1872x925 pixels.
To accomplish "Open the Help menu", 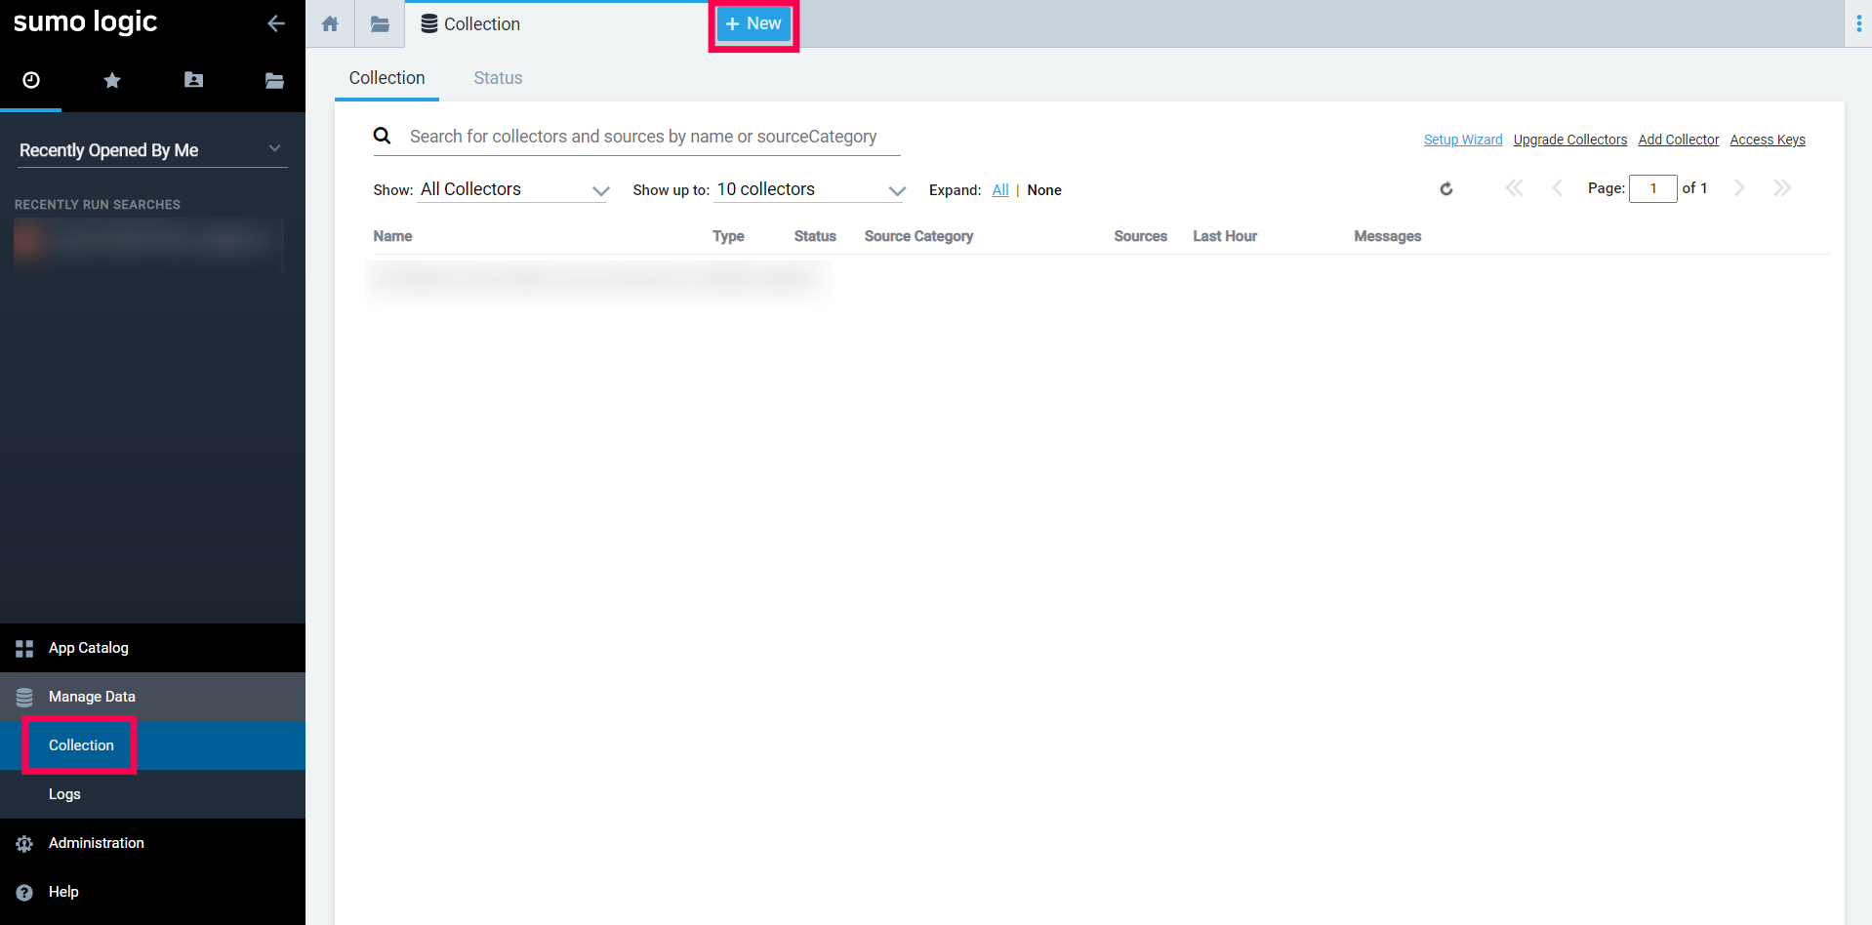I will tap(152, 892).
